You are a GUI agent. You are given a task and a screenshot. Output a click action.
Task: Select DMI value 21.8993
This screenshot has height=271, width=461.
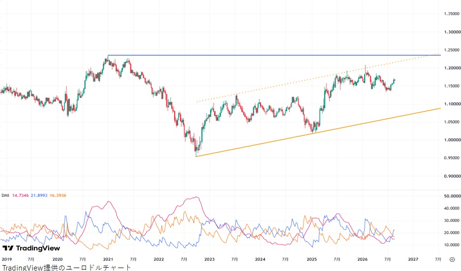39,195
